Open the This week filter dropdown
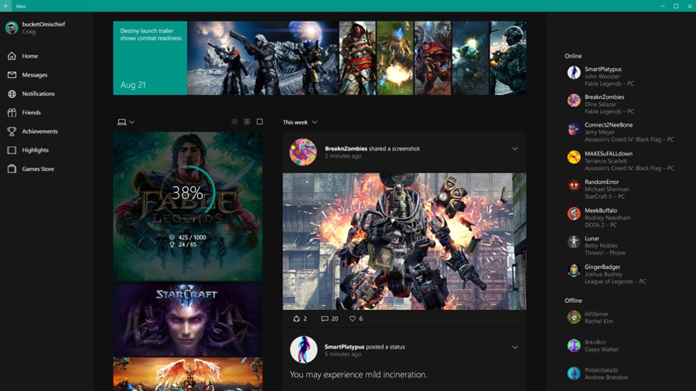This screenshot has width=696, height=391. point(300,122)
